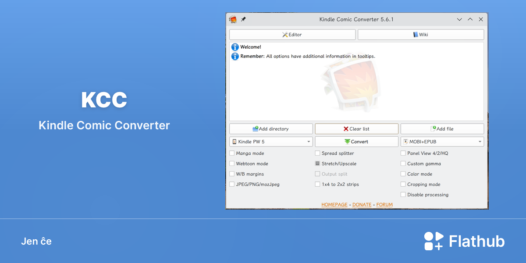The width and height of the screenshot is (526, 263).
Task: Click the Add directory button
Action: click(x=271, y=129)
